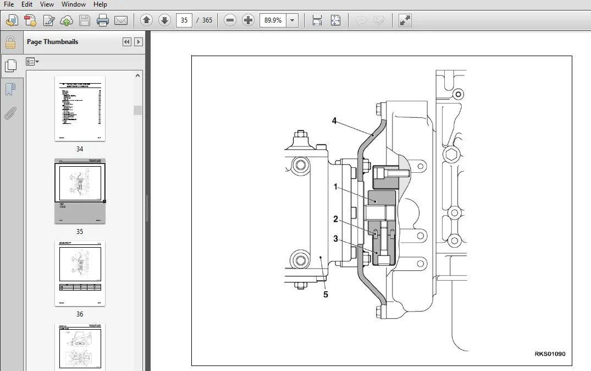Click the Save floppy disk icon
The width and height of the screenshot is (591, 371).
coord(85,20)
